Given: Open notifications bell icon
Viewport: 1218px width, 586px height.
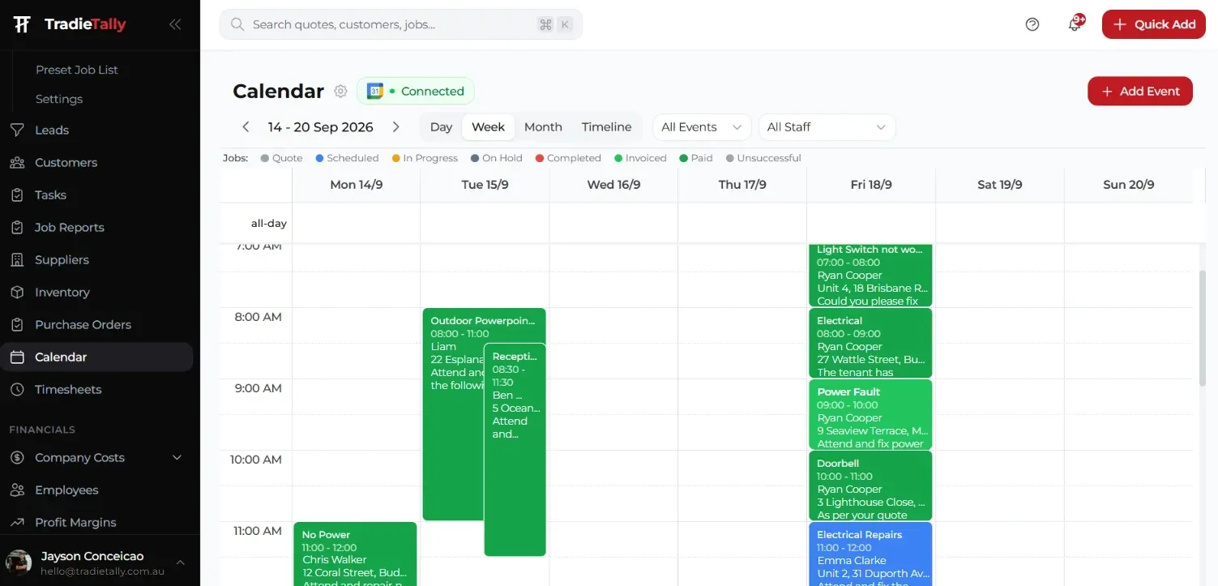Looking at the screenshot, I should (x=1075, y=24).
